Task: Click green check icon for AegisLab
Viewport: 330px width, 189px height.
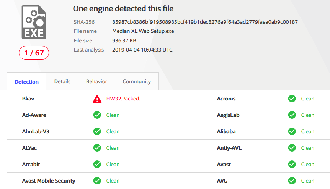Action: pos(292,115)
